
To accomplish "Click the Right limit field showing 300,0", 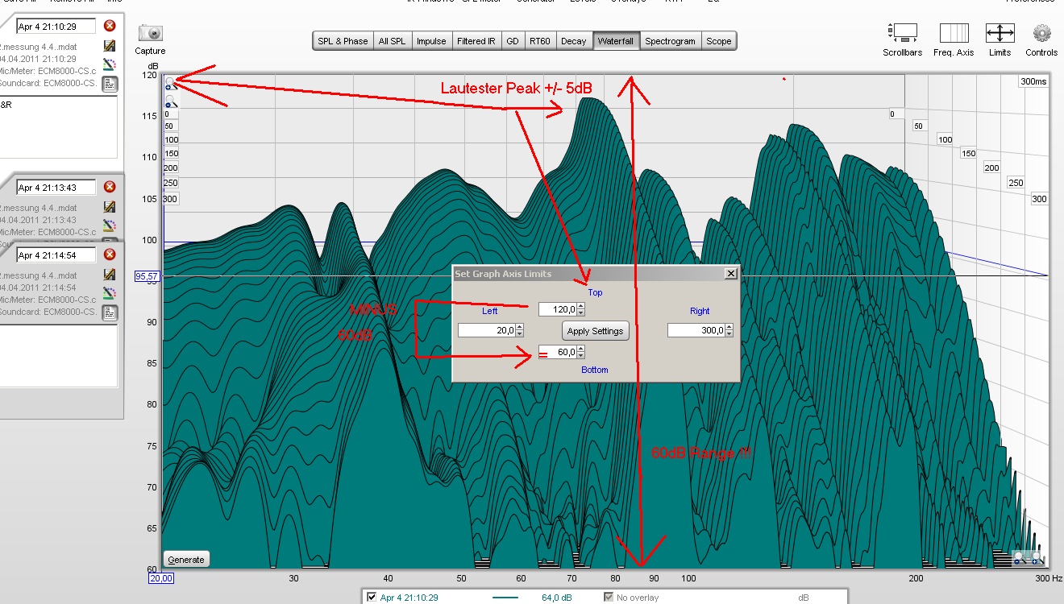I will tap(696, 330).
